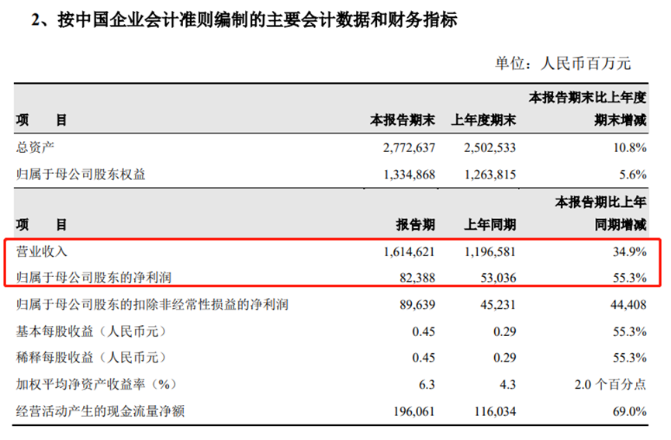Select the value 44,408
Image resolution: width=671 pixels, height=440 pixels.
(x=627, y=305)
